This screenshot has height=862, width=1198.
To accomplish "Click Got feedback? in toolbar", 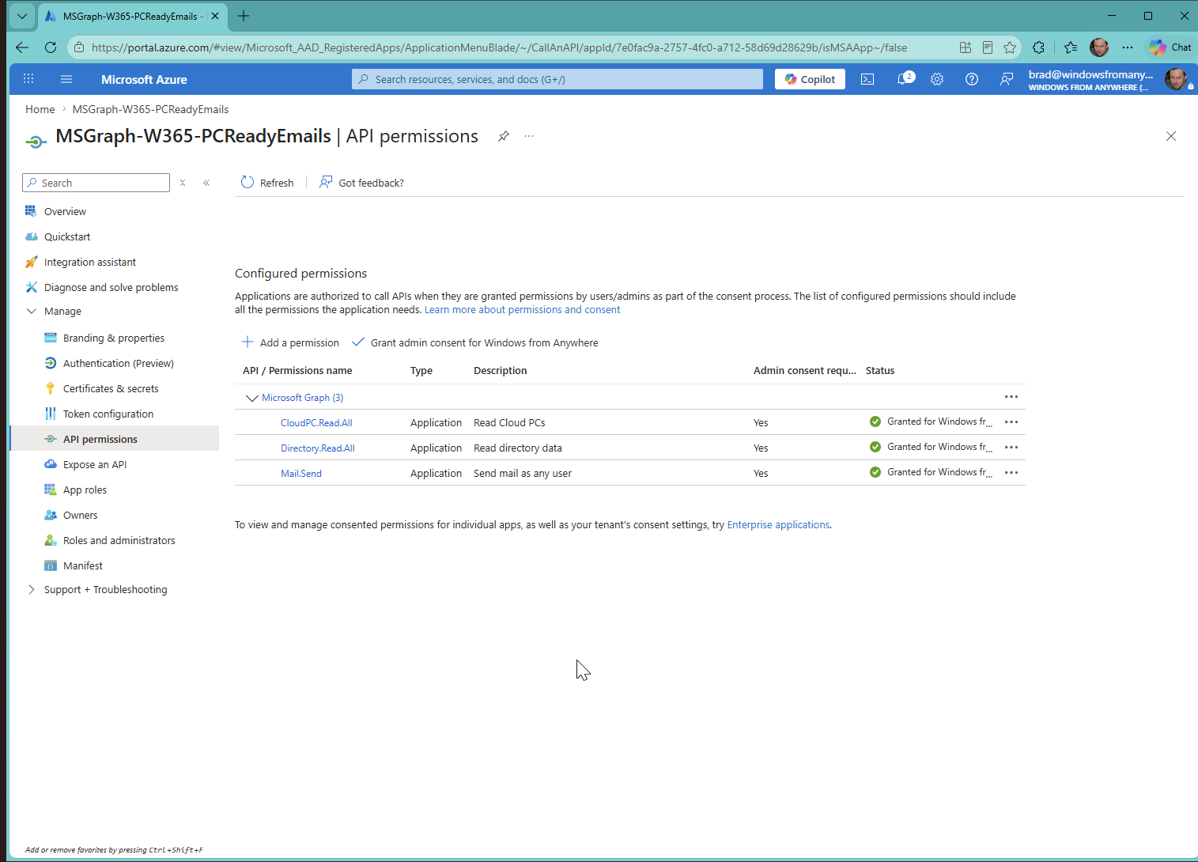I will [x=361, y=183].
